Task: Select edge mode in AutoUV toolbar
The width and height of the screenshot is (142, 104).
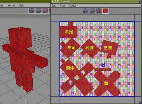Action: [92, 11]
